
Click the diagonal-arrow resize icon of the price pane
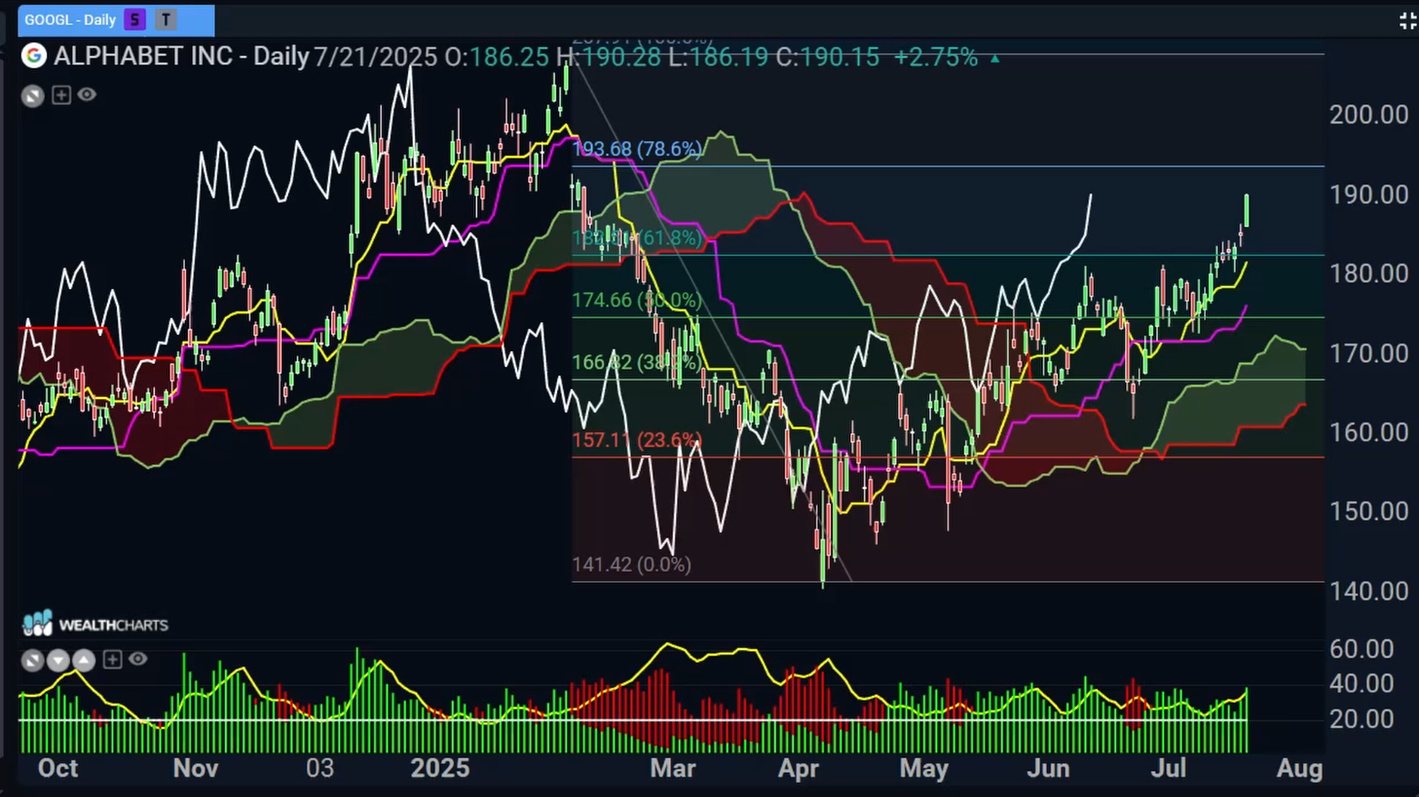click(33, 95)
